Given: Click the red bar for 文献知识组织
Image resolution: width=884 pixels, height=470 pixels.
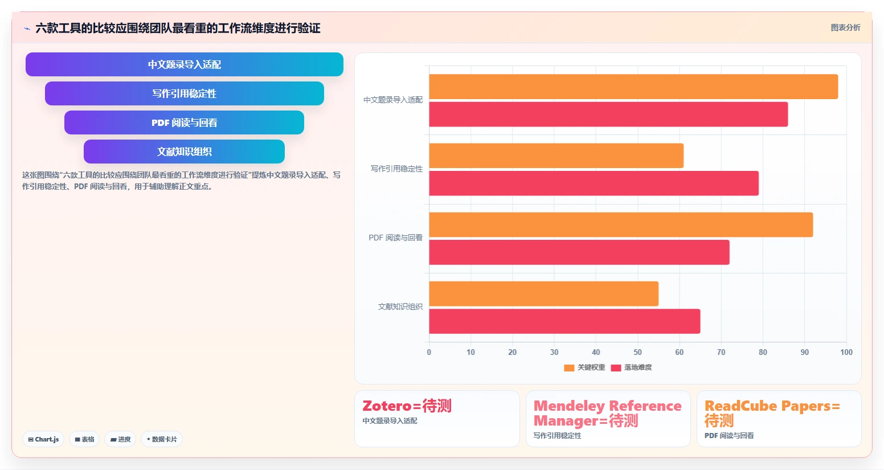Looking at the screenshot, I should pyautogui.click(x=564, y=321).
